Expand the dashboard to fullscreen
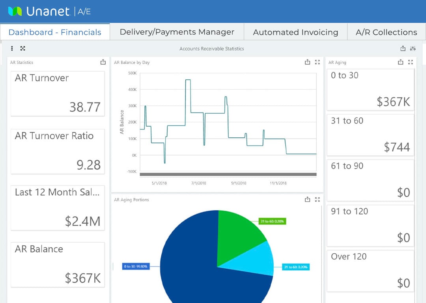 (x=23, y=49)
